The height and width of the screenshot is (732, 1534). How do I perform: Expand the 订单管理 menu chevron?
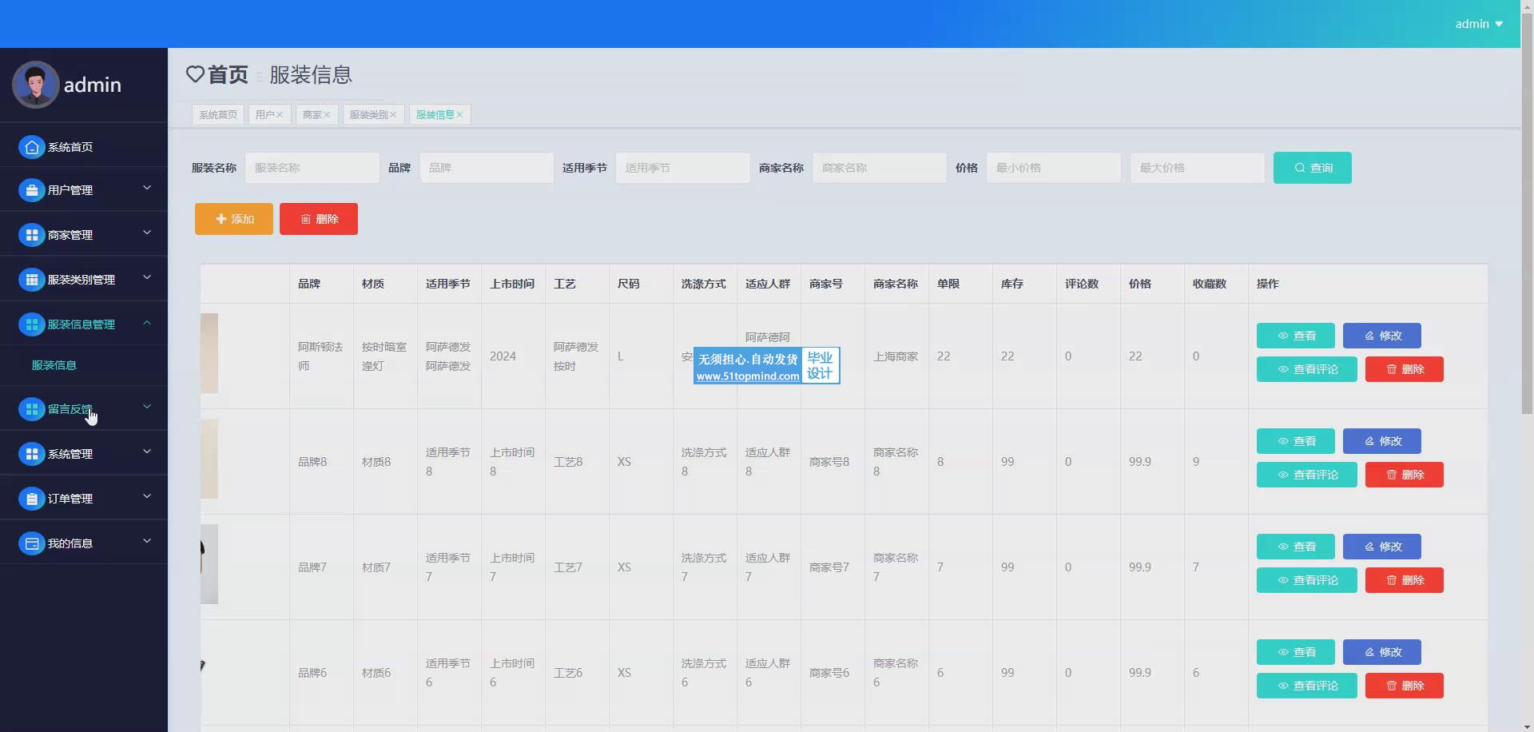tap(147, 496)
